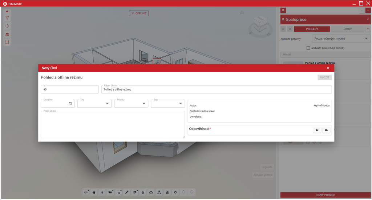
Task: Expand the Stav dropdown
Action: [x=168, y=104]
